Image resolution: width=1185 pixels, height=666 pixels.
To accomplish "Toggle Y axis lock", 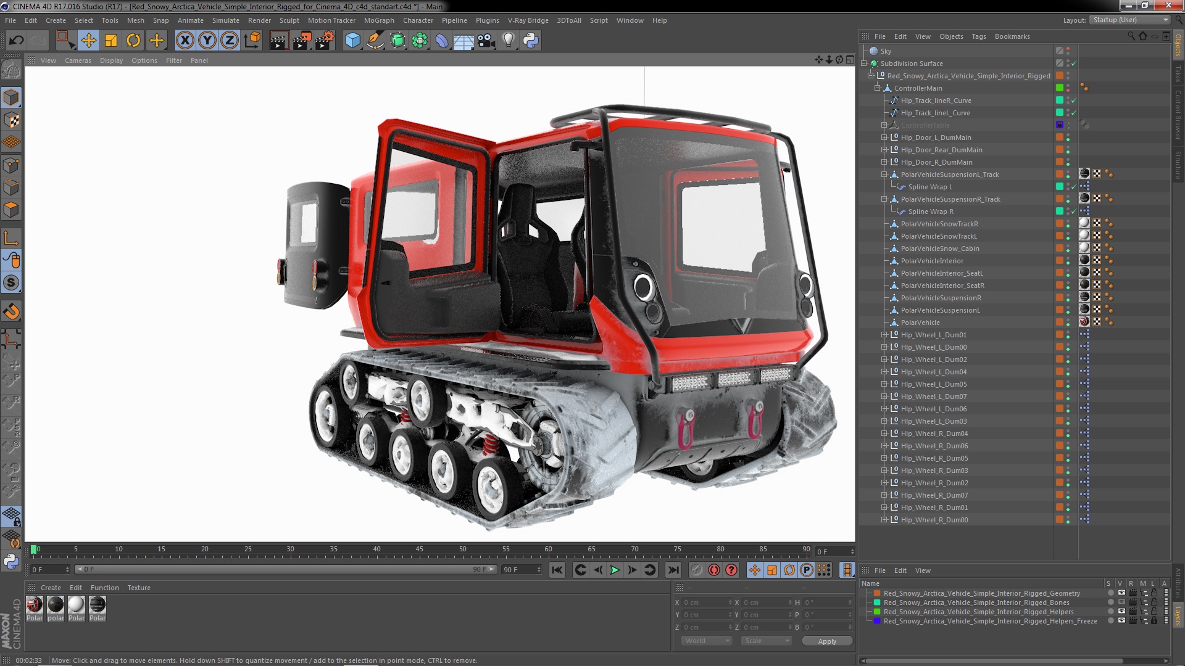I will [207, 41].
